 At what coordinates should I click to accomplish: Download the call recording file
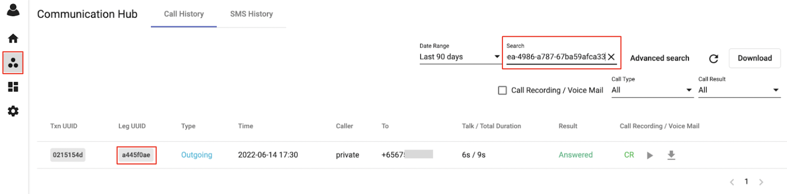click(671, 155)
